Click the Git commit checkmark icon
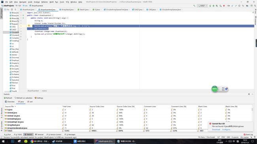Screen dimensions: 257x144 236,6
